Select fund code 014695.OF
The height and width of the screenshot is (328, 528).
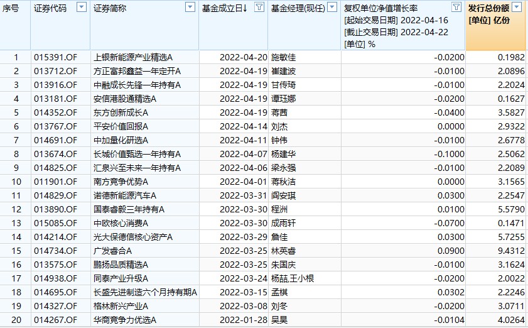tap(55, 292)
